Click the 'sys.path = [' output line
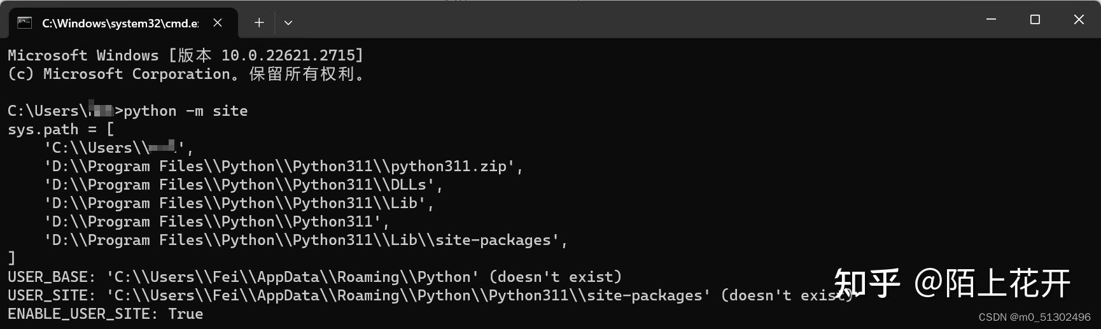This screenshot has width=1101, height=329. tap(61, 129)
